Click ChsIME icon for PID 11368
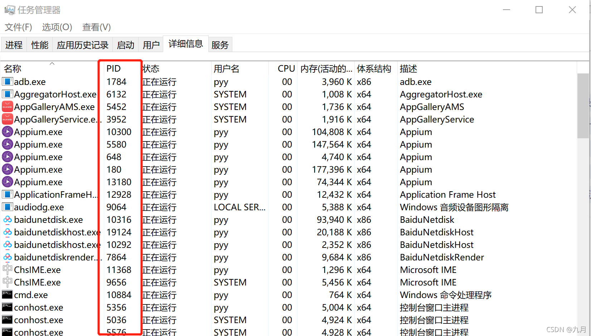 tap(8, 270)
